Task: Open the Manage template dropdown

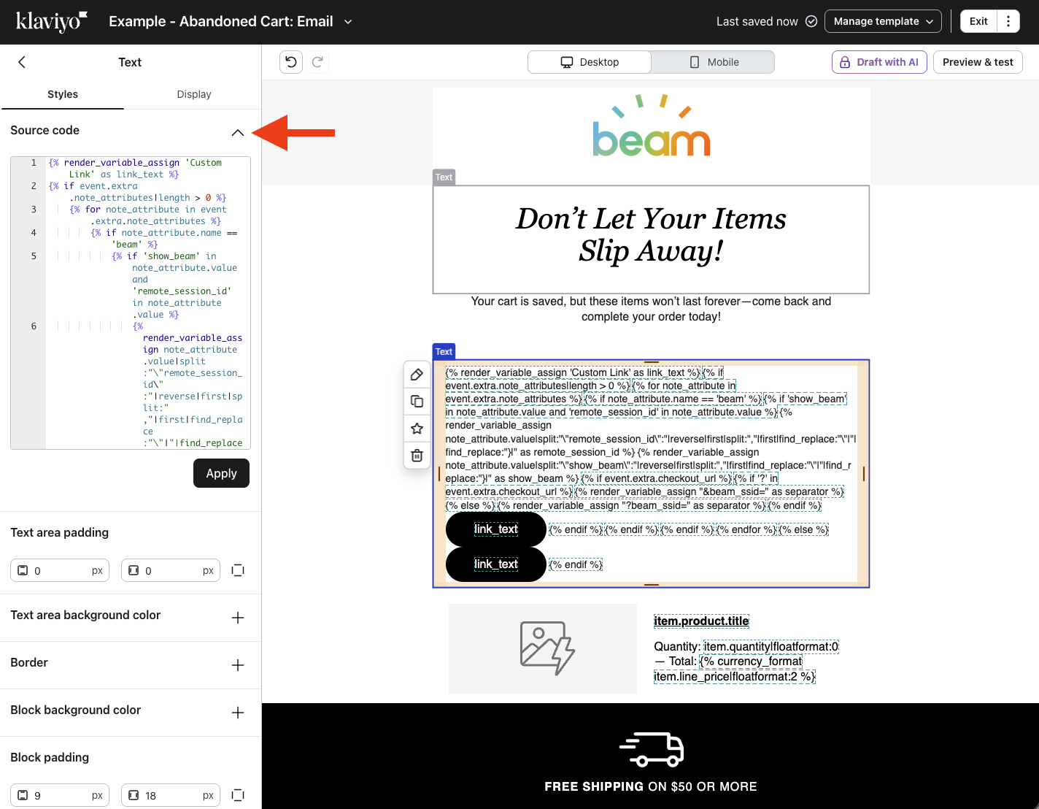Action: tap(883, 21)
